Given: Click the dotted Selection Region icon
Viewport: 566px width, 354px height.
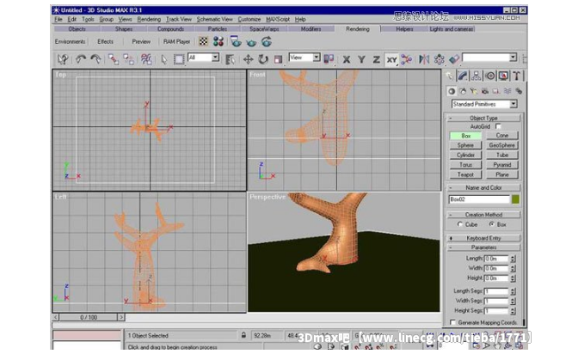Looking at the screenshot, I should (x=179, y=59).
